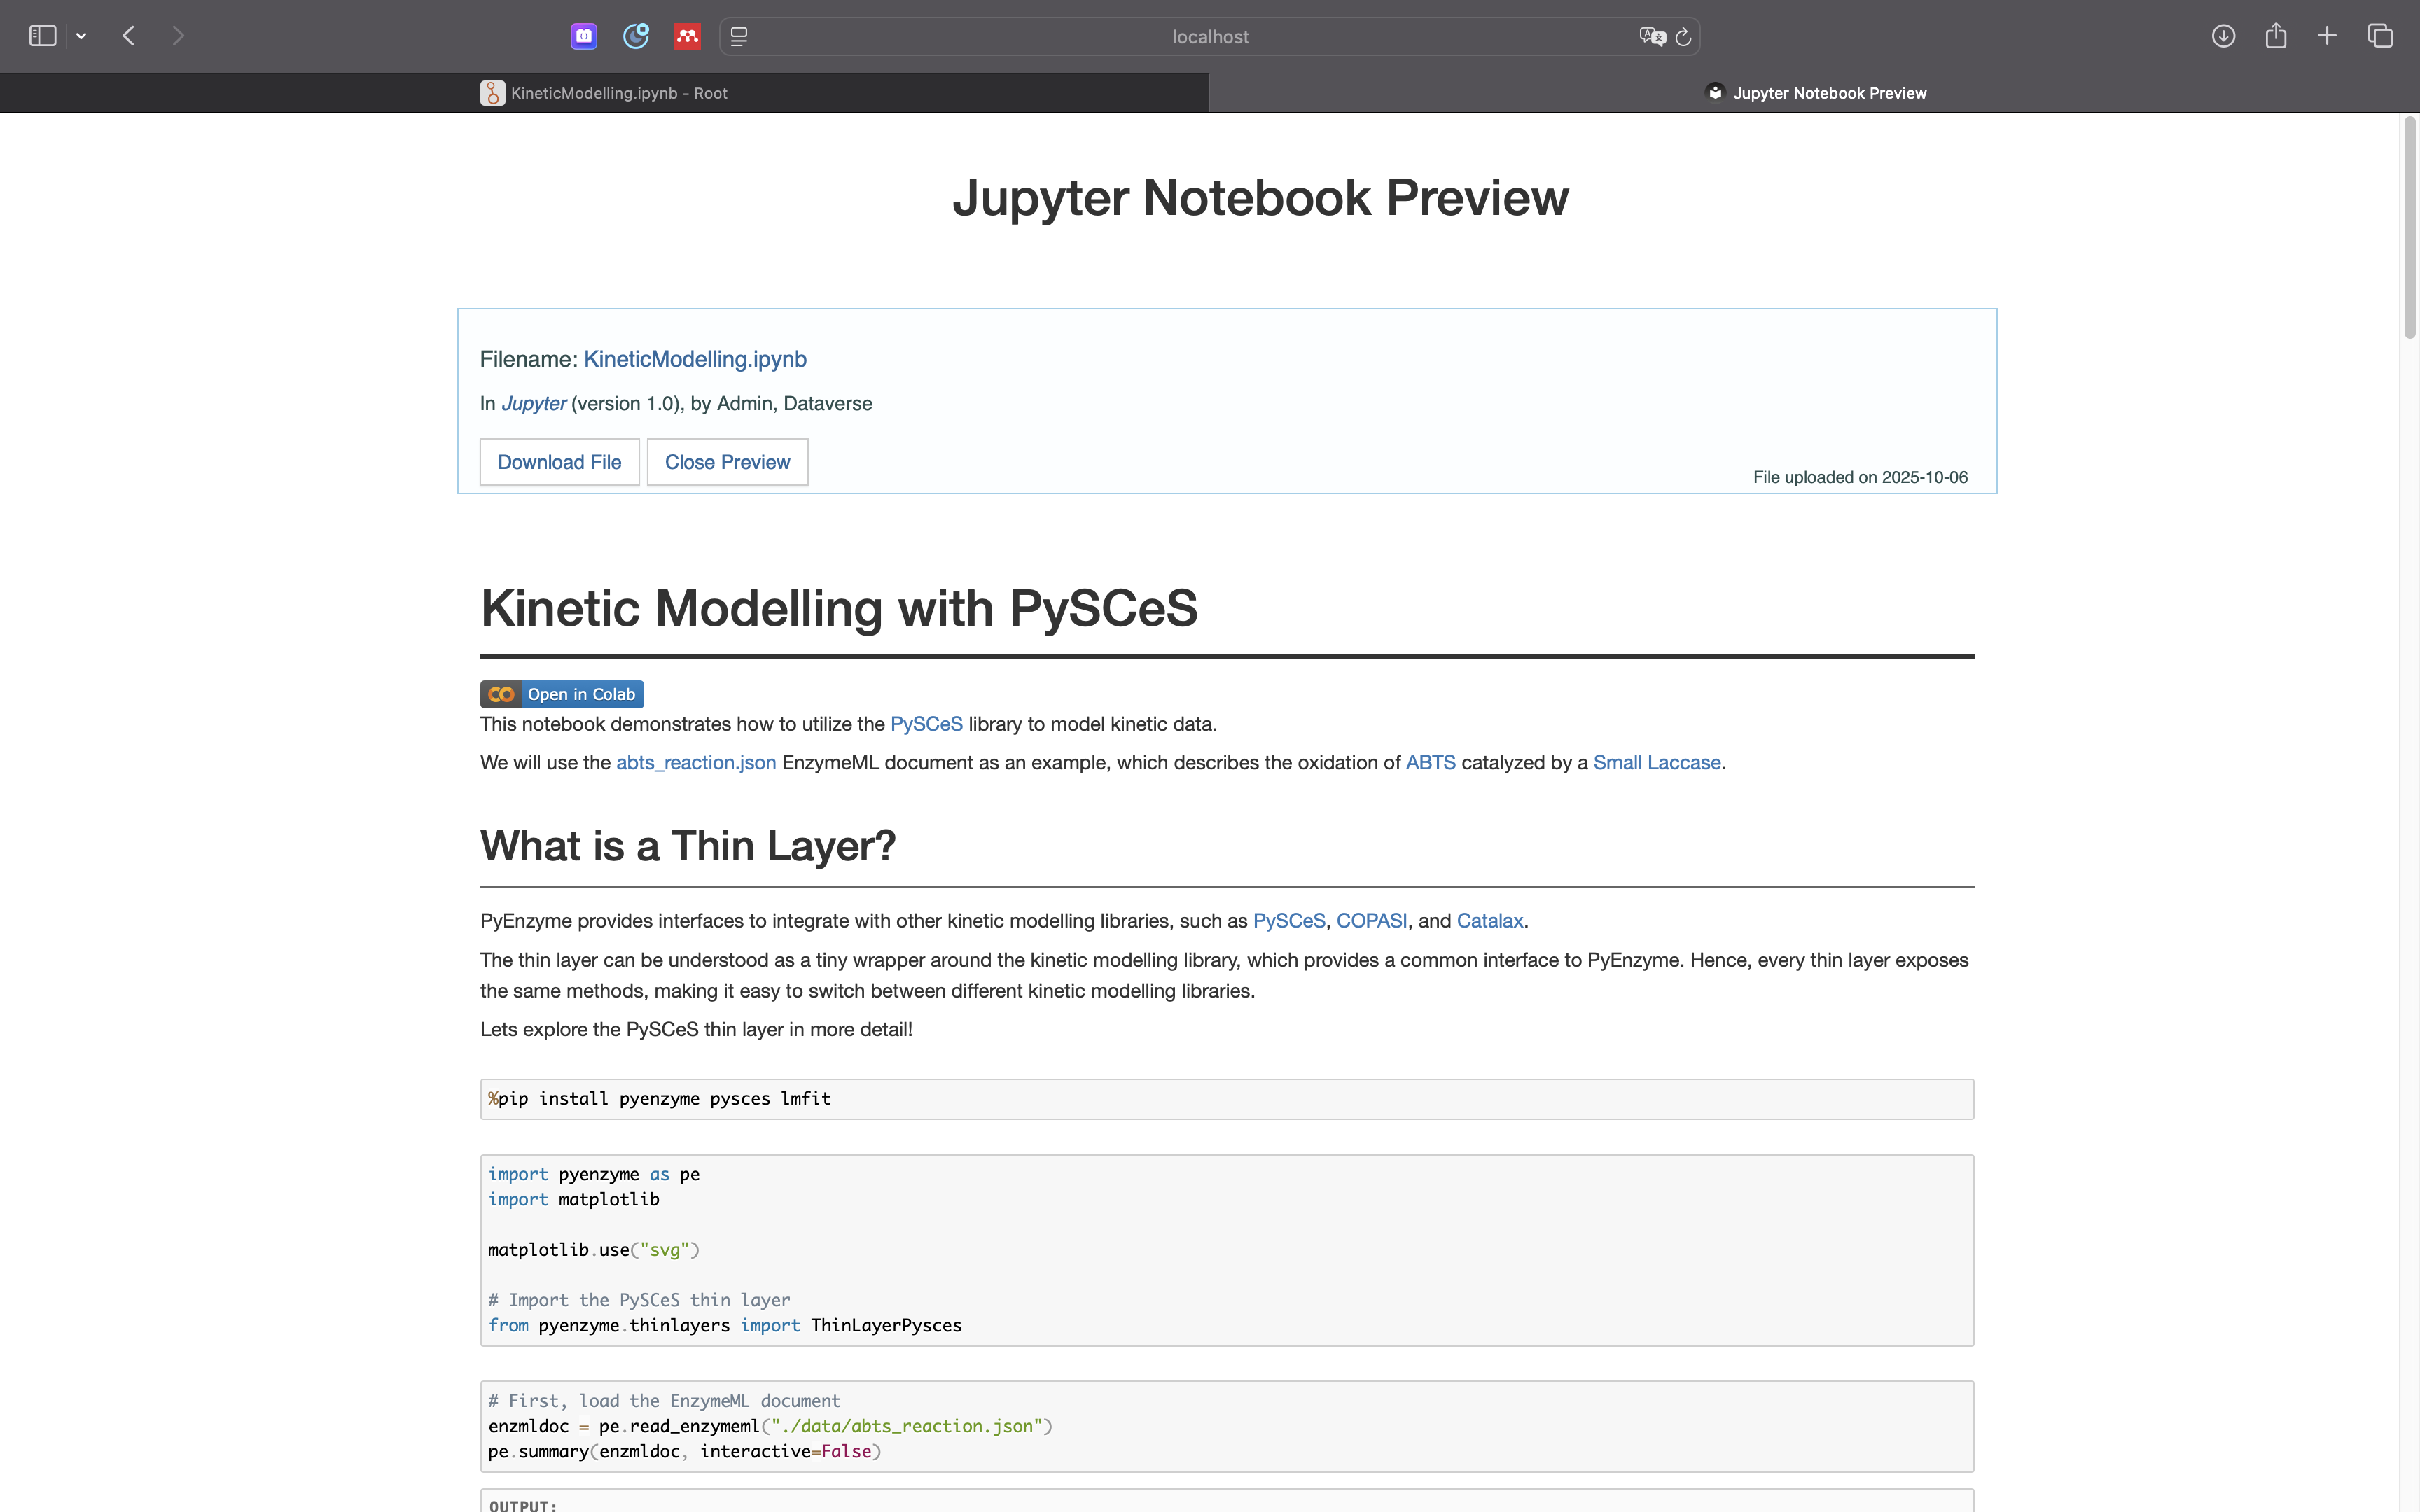Open the Reader view icon in address bar
The height and width of the screenshot is (1512, 2420).
pyautogui.click(x=739, y=36)
